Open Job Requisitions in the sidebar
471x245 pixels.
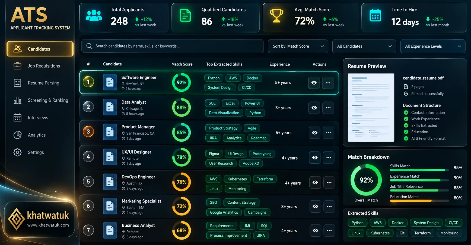(x=44, y=66)
